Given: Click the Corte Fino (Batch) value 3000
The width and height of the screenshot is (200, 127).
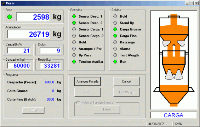Looking at the screenshot, I should (51, 99).
